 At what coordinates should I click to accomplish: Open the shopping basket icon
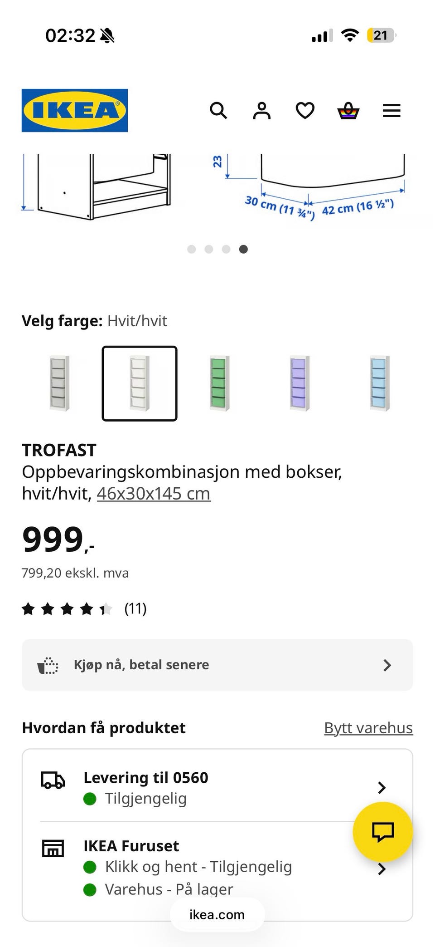click(x=348, y=110)
